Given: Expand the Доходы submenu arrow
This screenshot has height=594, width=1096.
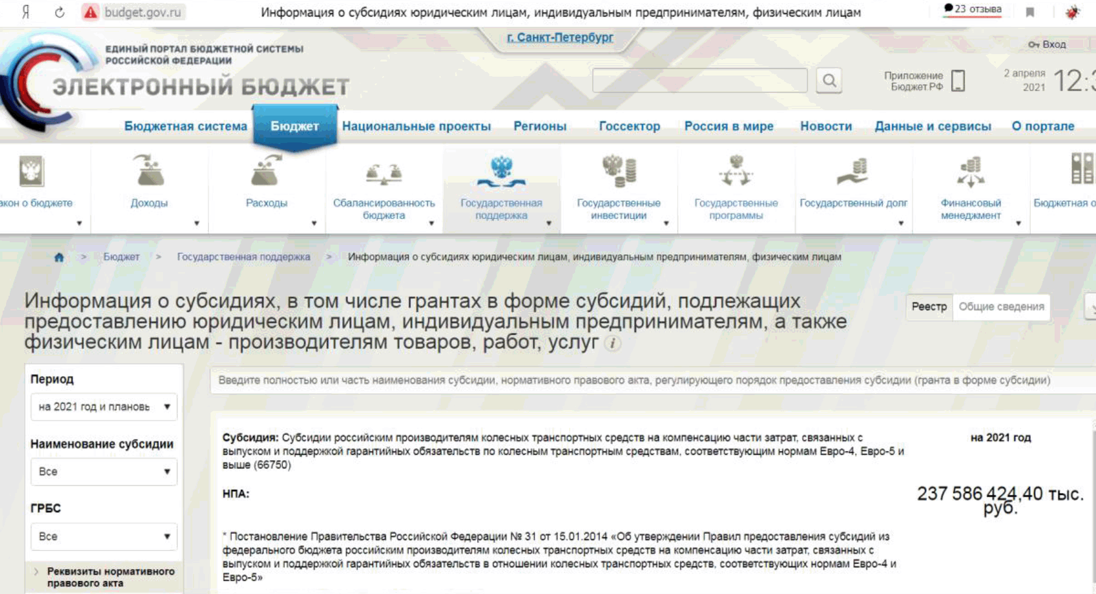Looking at the screenshot, I should (197, 223).
